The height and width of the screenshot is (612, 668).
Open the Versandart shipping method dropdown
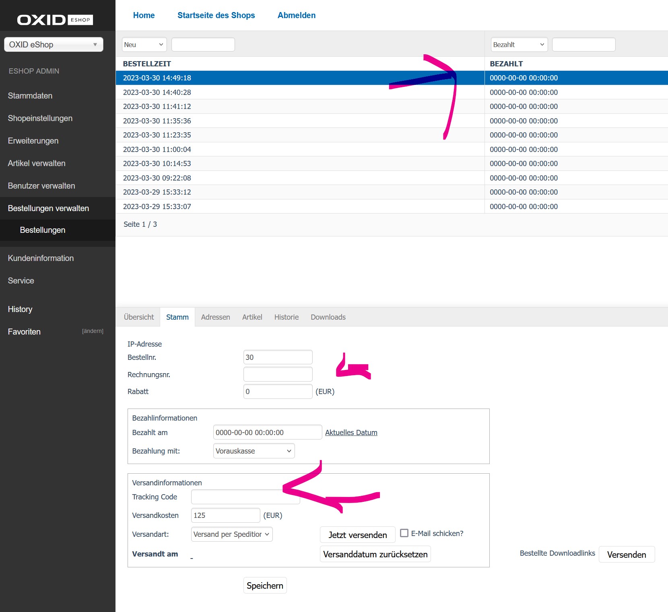(231, 534)
